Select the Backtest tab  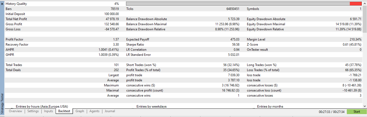[x=64, y=111]
